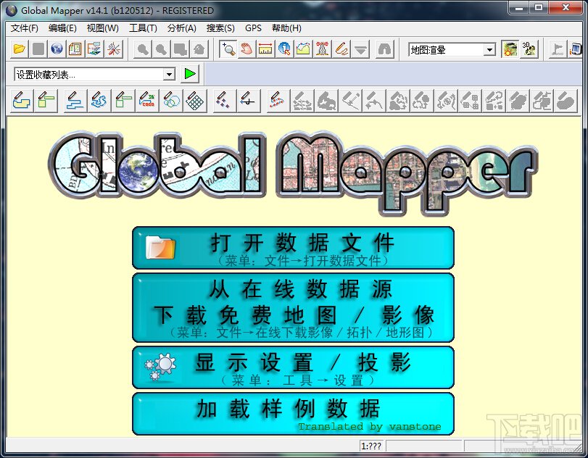Click the 显示设置/投影 button
This screenshot has width=588, height=458.
click(293, 367)
